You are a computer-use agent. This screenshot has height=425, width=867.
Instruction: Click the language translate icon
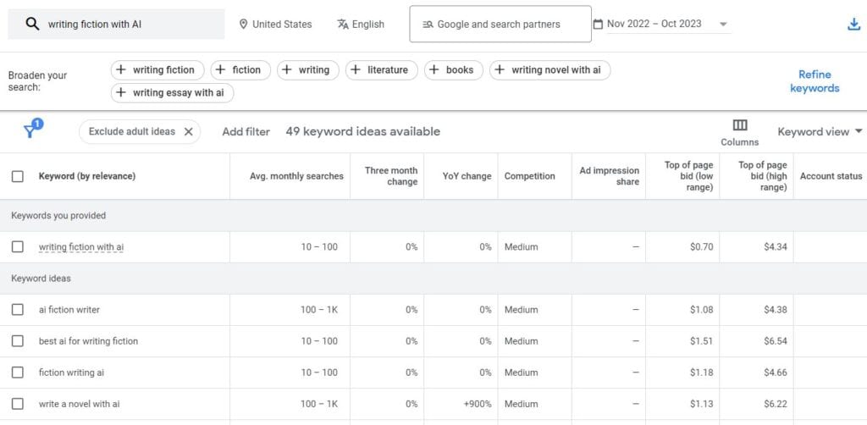(343, 25)
